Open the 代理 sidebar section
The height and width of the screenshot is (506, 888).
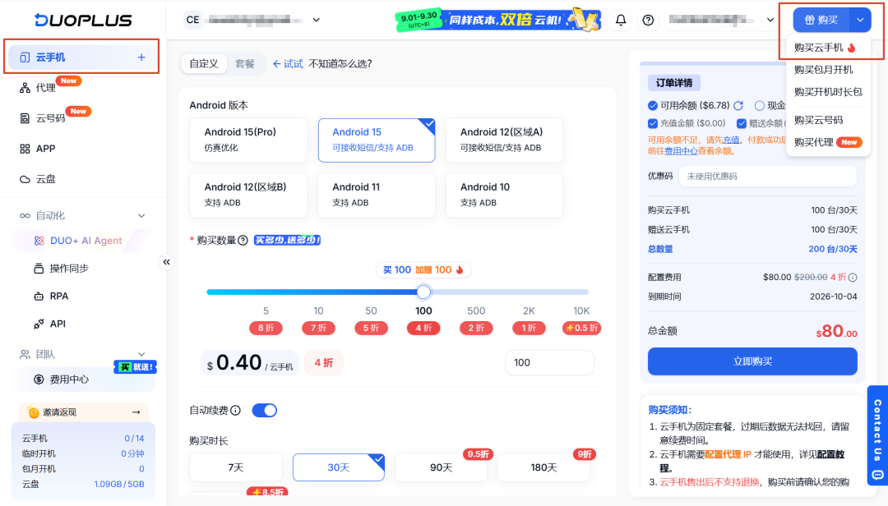(x=45, y=88)
